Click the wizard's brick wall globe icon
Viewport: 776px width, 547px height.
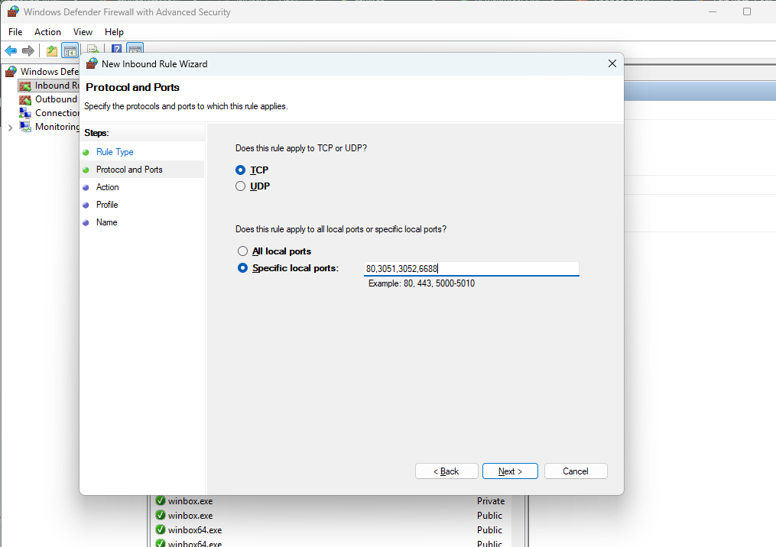(x=92, y=64)
